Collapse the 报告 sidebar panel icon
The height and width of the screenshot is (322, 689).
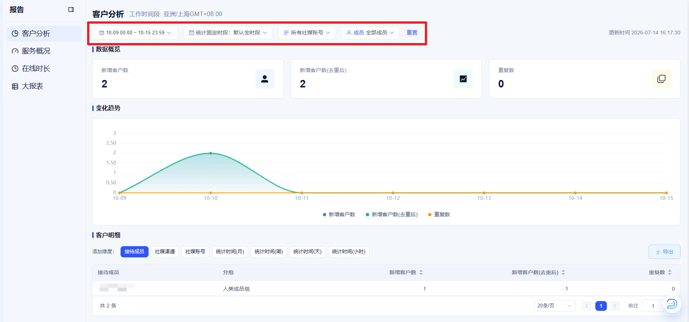coord(71,10)
